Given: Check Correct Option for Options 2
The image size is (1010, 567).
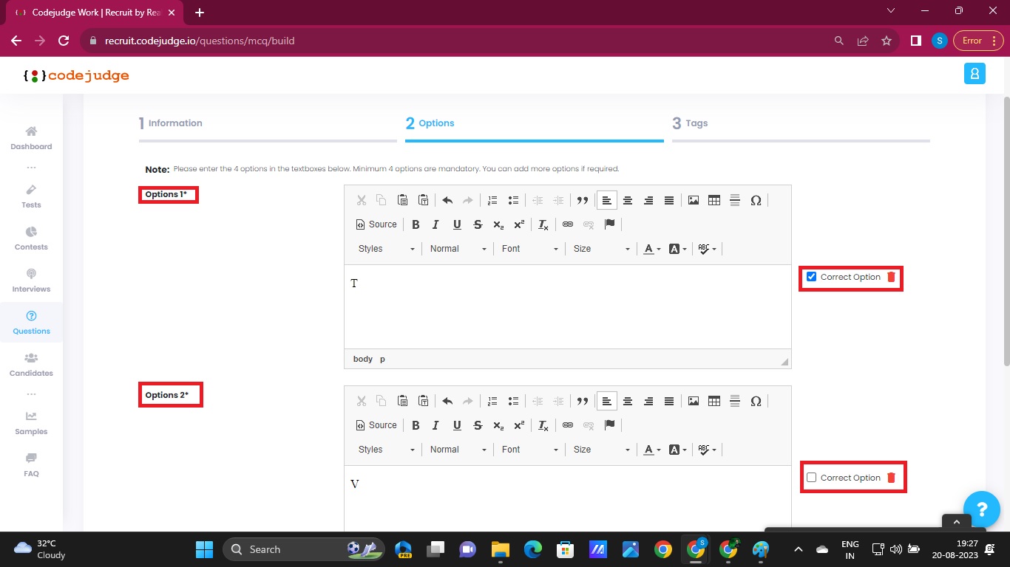Looking at the screenshot, I should [811, 478].
